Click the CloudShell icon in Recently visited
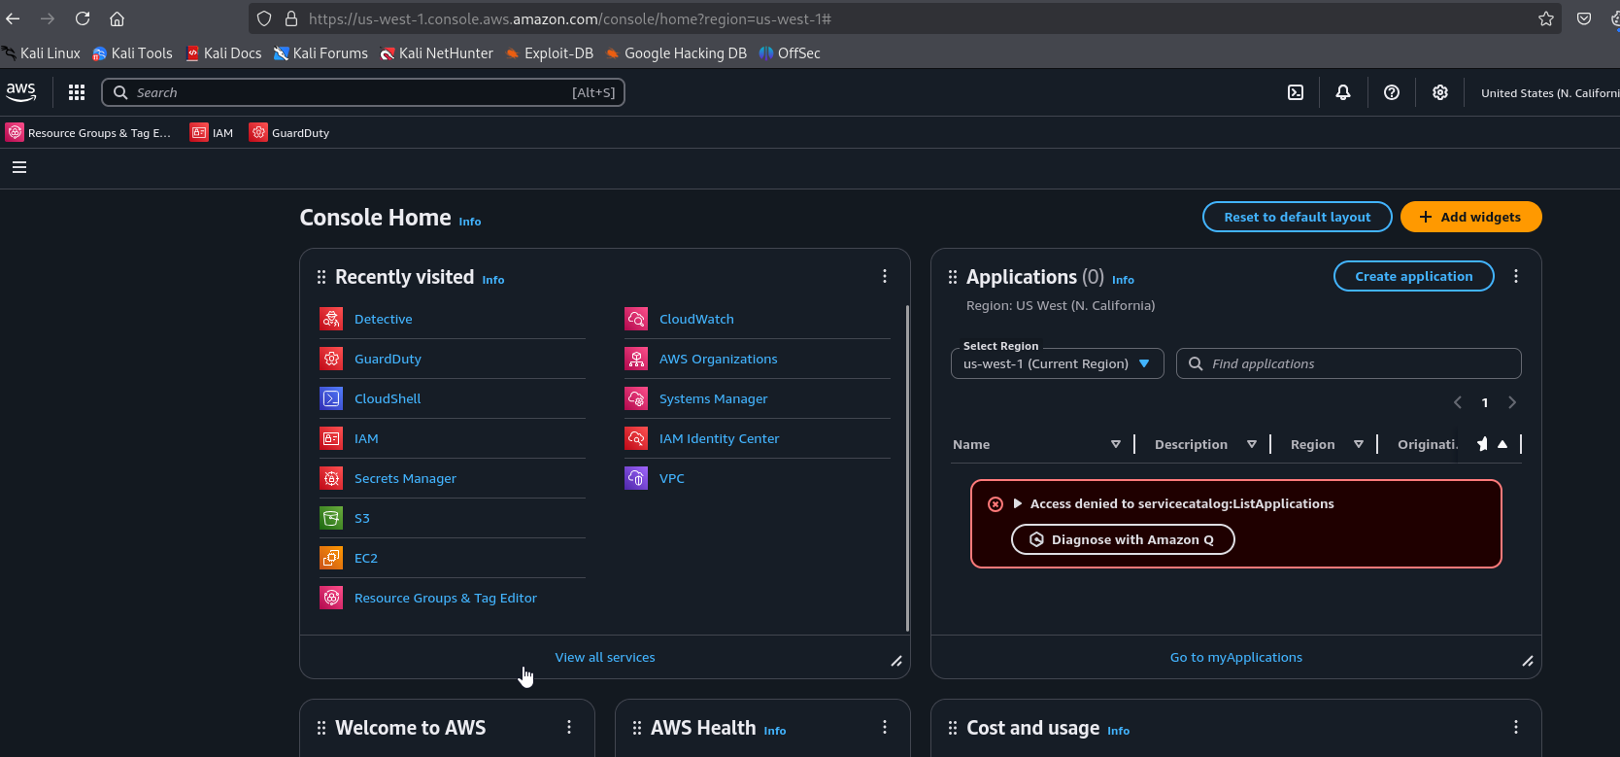This screenshot has width=1620, height=757. (331, 398)
